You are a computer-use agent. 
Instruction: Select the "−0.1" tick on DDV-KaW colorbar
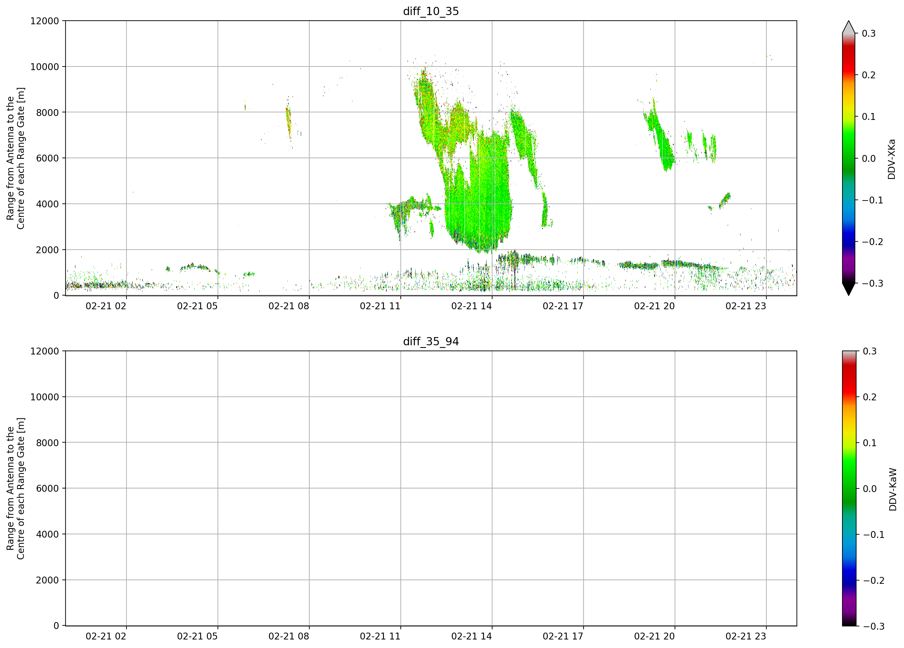[873, 535]
